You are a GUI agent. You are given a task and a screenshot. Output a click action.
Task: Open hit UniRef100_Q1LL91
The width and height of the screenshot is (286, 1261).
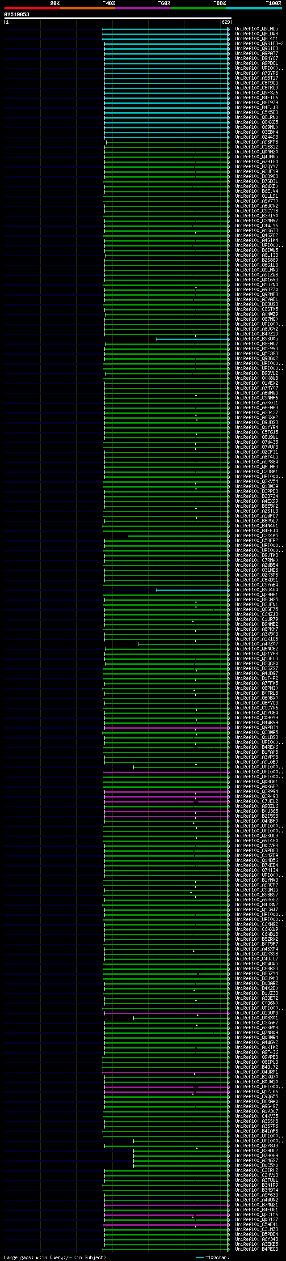[256, 196]
